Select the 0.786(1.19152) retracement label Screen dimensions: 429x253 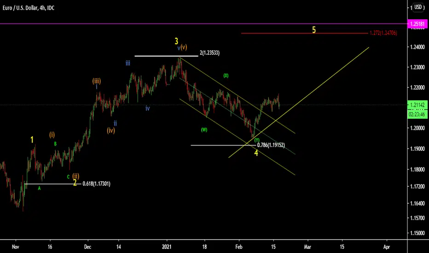[271, 145]
